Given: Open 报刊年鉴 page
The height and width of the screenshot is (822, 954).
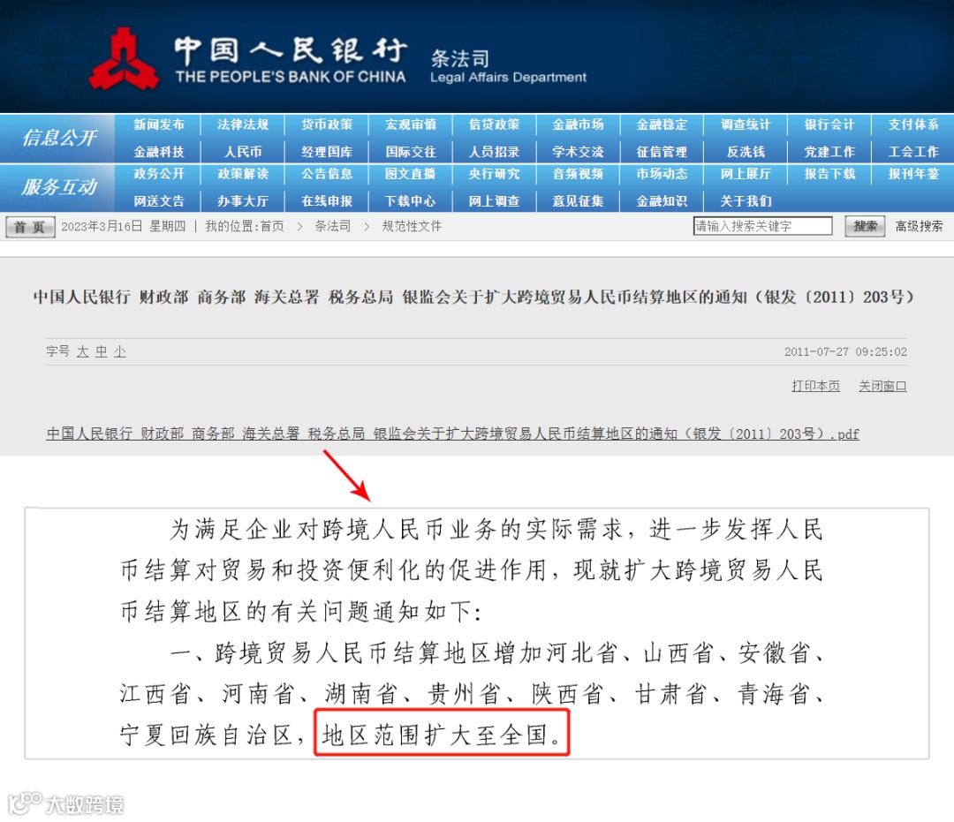Looking at the screenshot, I should coord(913,174).
